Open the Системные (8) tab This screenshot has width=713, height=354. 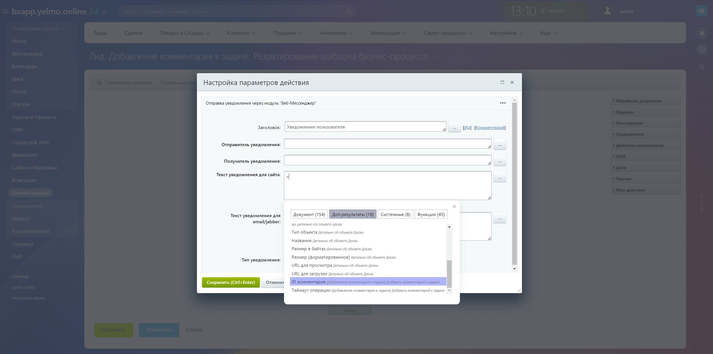pyautogui.click(x=395, y=214)
